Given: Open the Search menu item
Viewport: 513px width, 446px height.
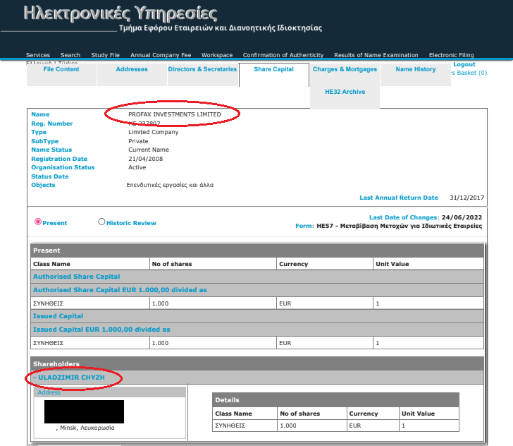Looking at the screenshot, I should click(70, 55).
